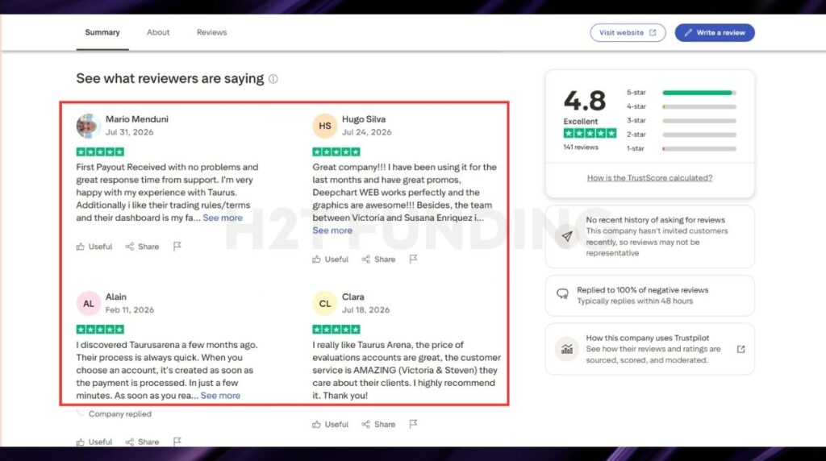Viewport: 826px width, 461px height.
Task: Click Hugo Silva's five-star rating
Action: [x=336, y=152]
